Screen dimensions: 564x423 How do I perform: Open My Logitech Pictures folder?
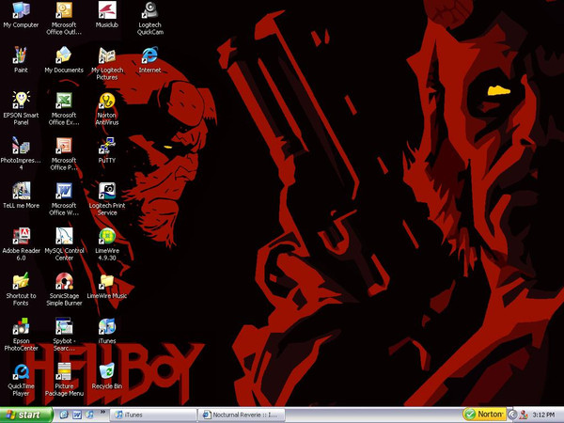(107, 63)
